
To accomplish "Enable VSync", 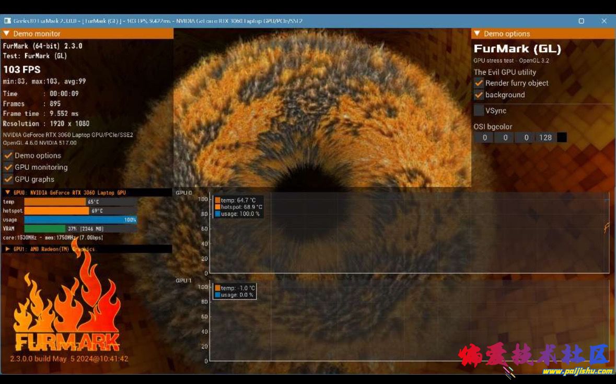I will (x=479, y=111).
